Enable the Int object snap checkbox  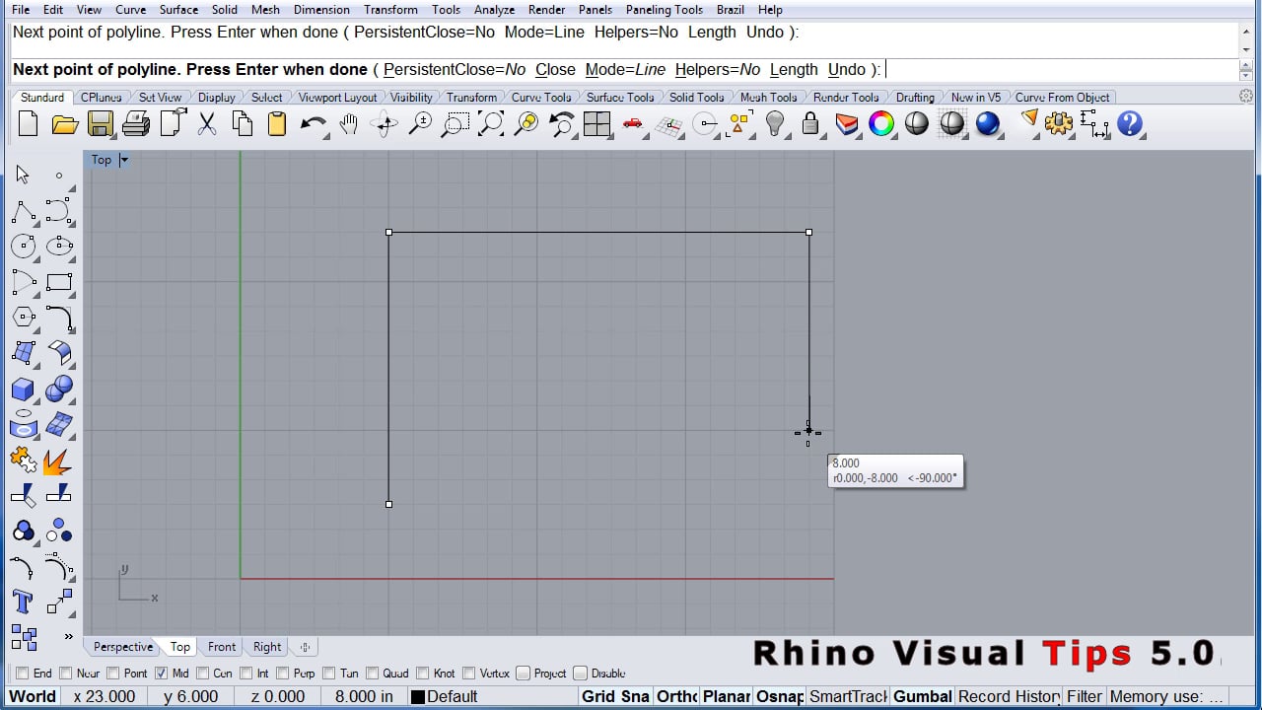pos(246,674)
